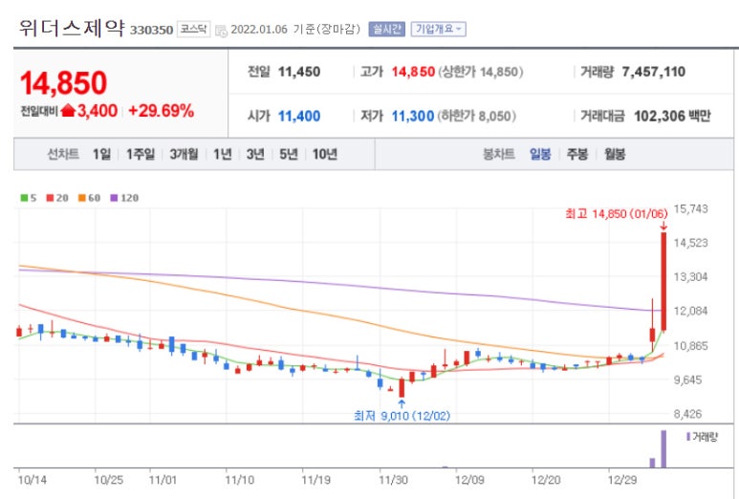Select the 1주일 line chart tab
This screenshot has height=499, width=739.
pos(141,154)
